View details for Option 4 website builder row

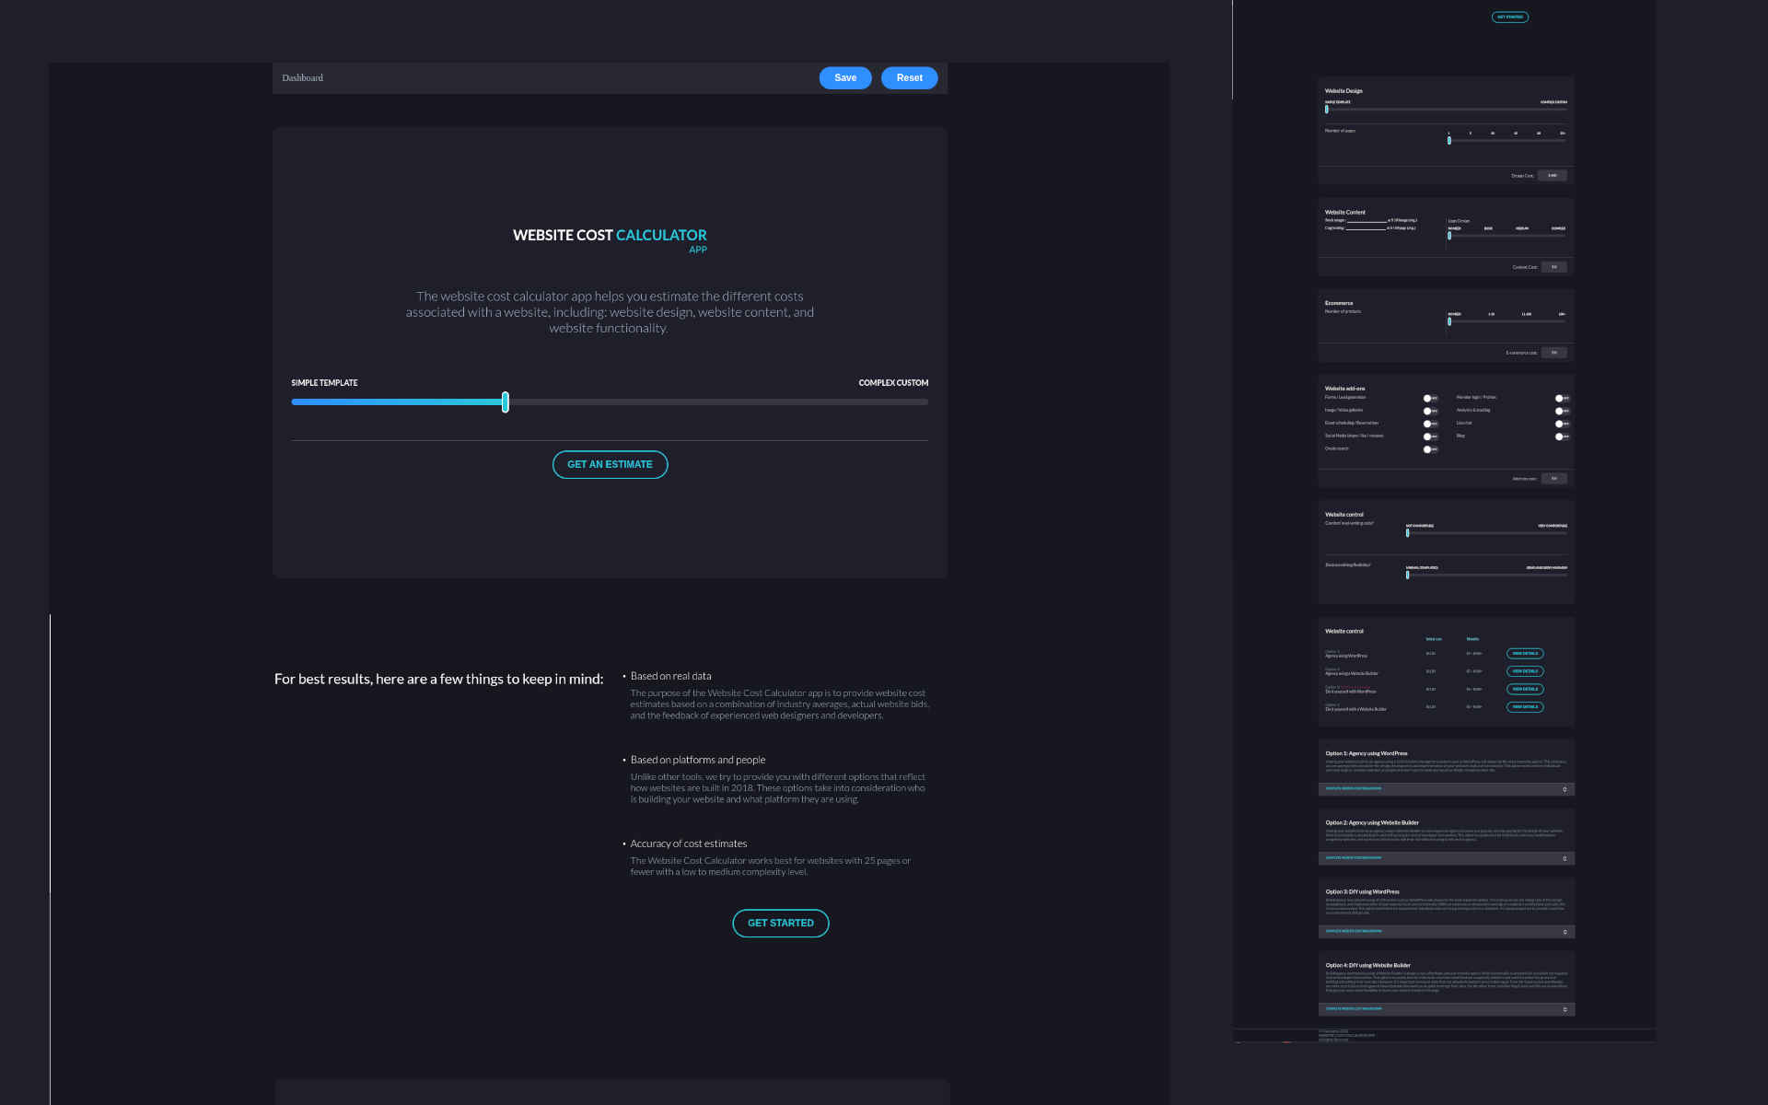tap(1524, 707)
